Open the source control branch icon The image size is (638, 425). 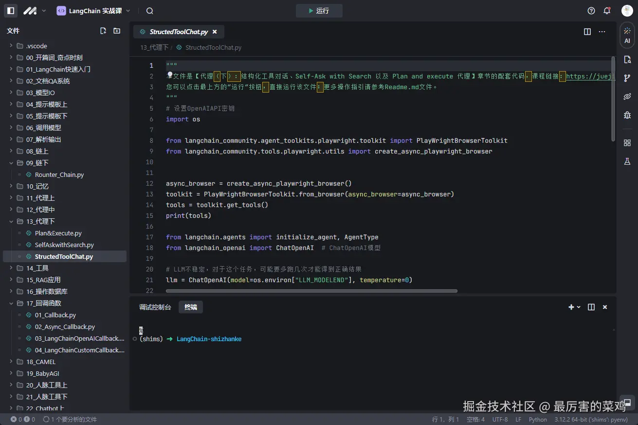[627, 78]
